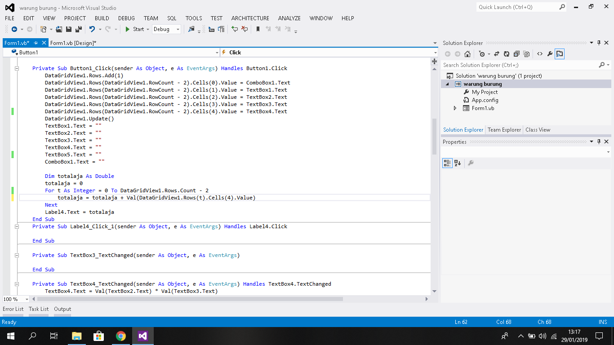Image resolution: width=614 pixels, height=345 pixels.
Task: Toggle Categorized view in Properties panel
Action: point(447,163)
